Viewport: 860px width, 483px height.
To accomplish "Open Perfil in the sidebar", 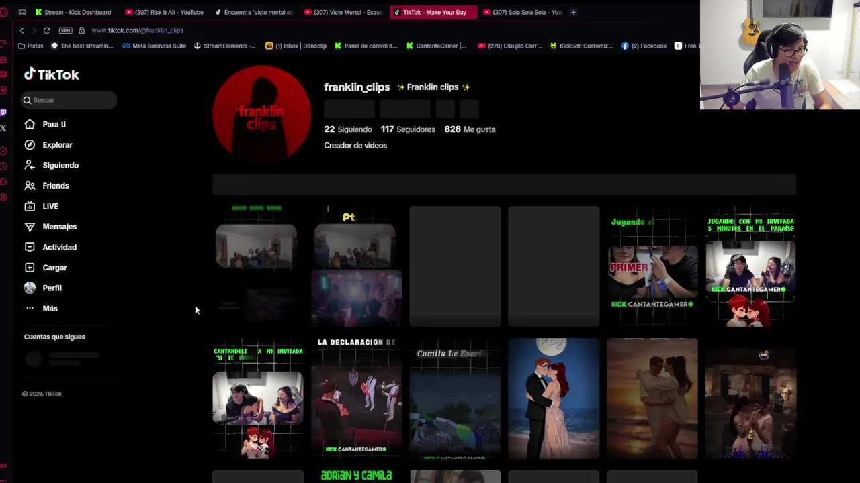I will (44, 288).
